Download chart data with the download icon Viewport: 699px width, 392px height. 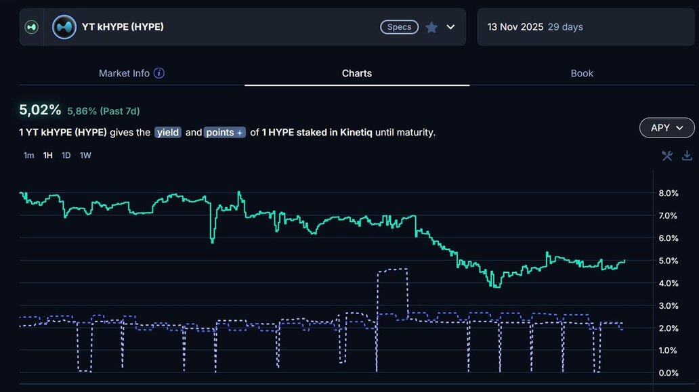coord(687,156)
